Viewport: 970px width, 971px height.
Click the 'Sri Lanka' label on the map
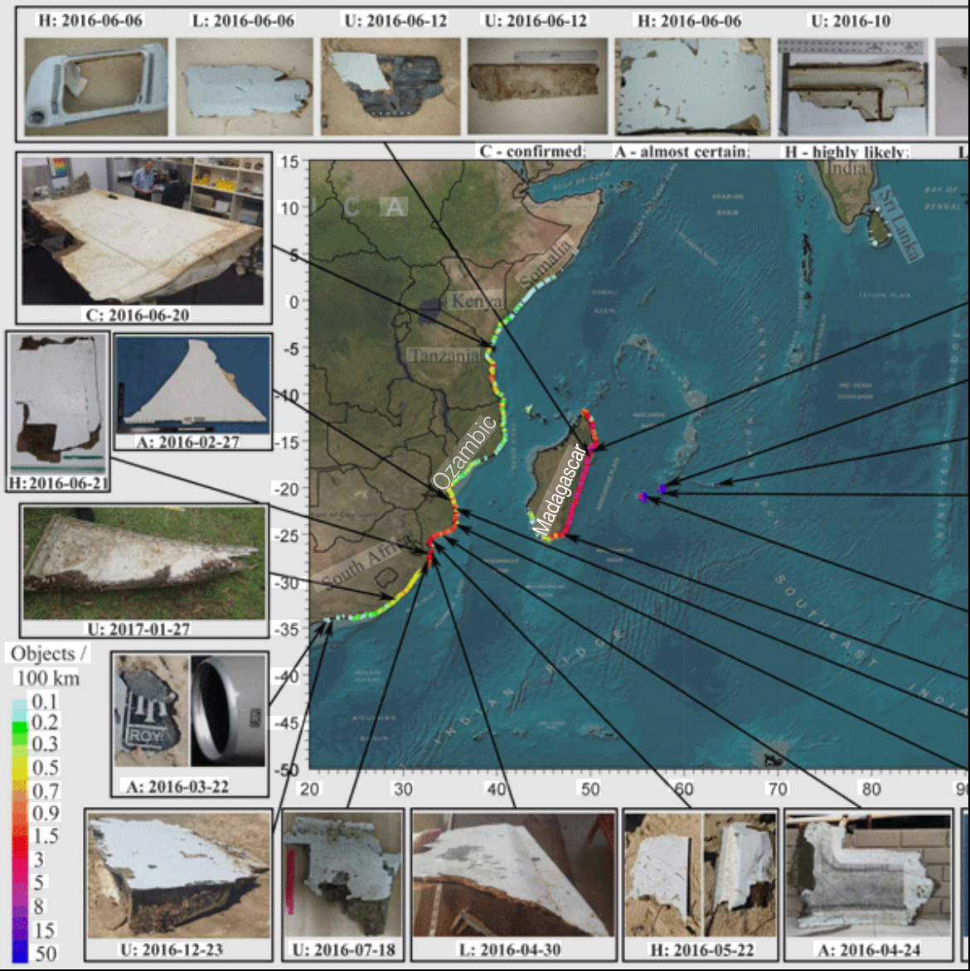click(x=899, y=225)
